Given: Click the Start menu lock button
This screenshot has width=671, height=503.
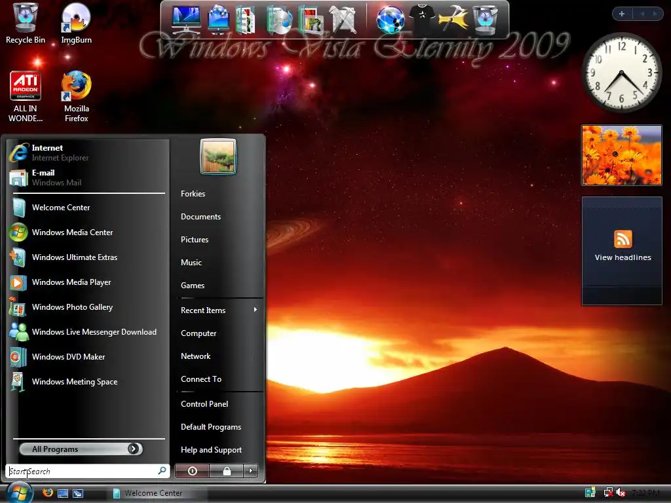Looking at the screenshot, I should pos(227,471).
